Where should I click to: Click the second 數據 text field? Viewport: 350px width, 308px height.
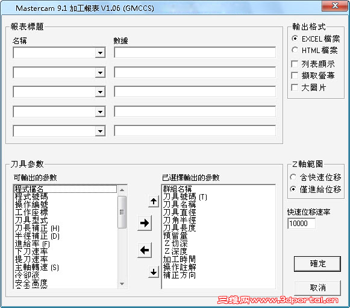point(195,72)
